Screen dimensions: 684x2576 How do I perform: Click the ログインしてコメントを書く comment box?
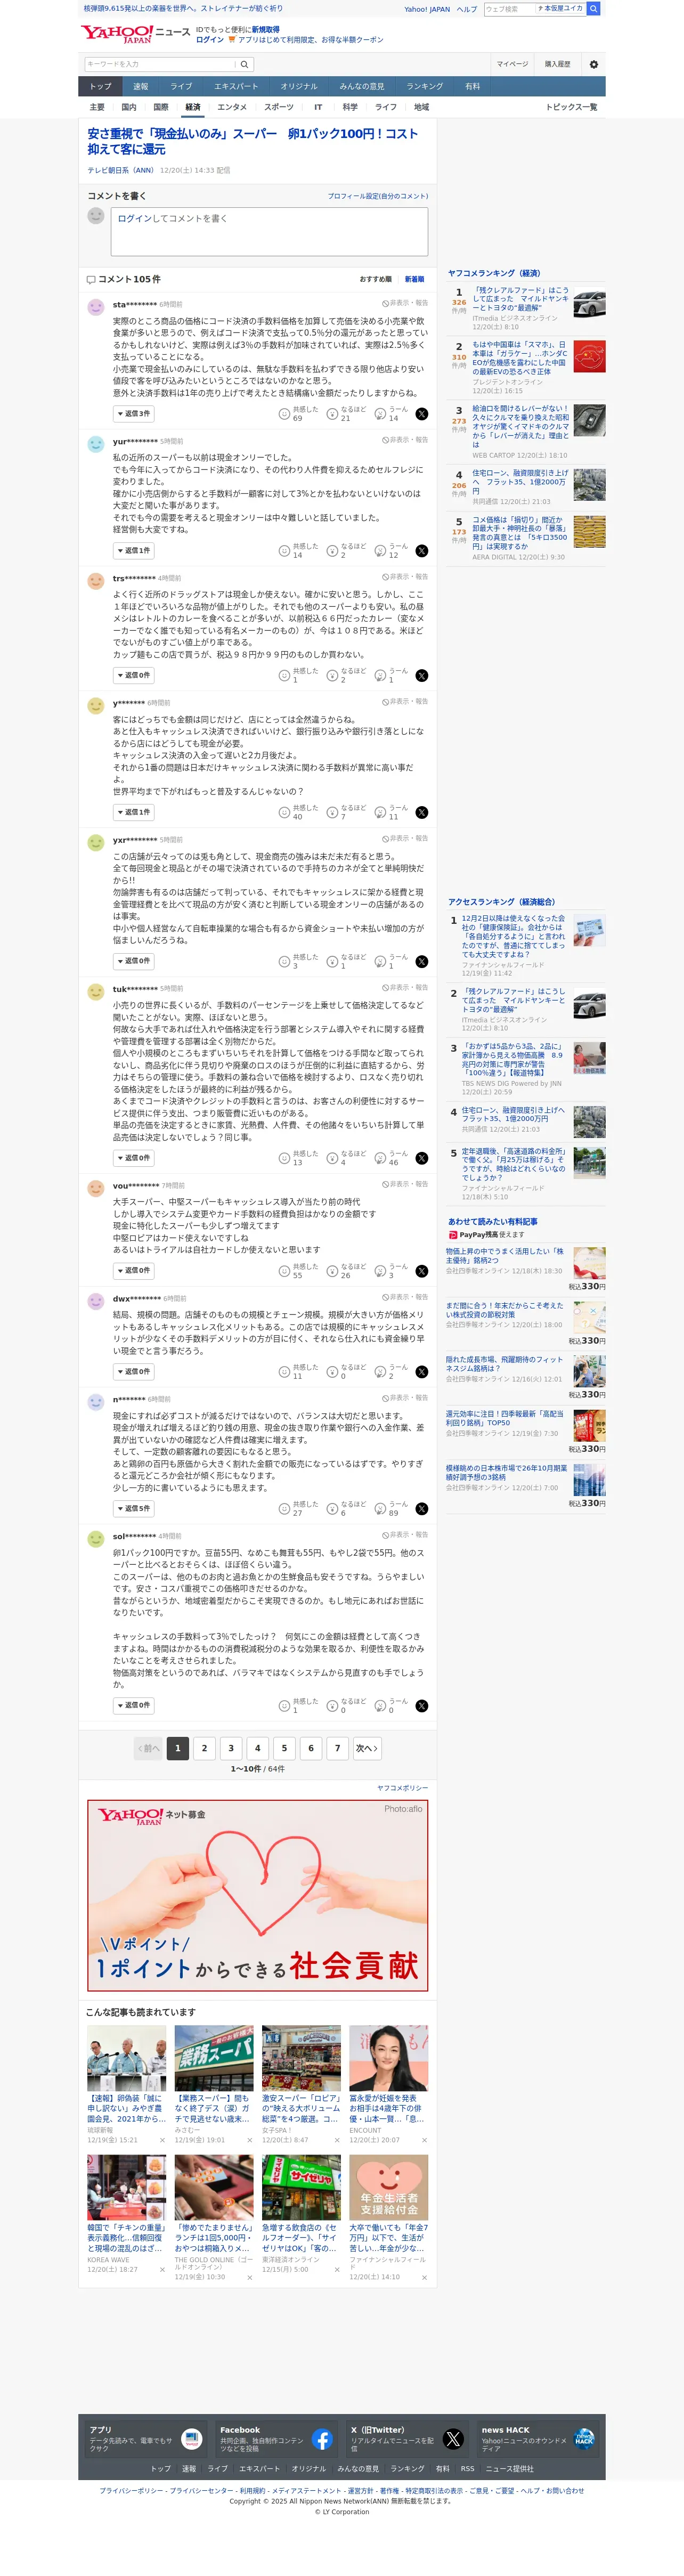(269, 232)
